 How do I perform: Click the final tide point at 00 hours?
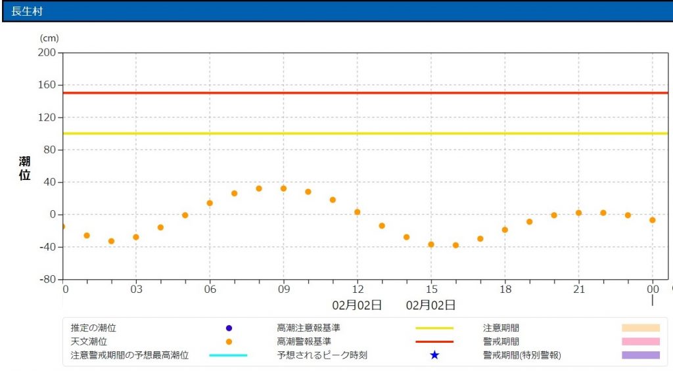click(x=653, y=220)
